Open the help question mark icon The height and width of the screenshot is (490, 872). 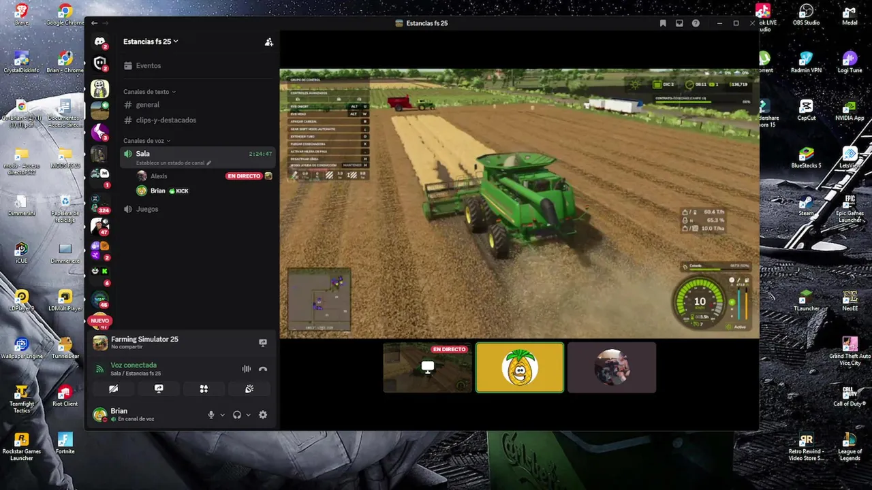696,23
